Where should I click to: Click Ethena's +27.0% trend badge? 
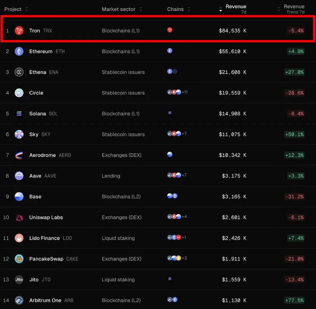(294, 72)
